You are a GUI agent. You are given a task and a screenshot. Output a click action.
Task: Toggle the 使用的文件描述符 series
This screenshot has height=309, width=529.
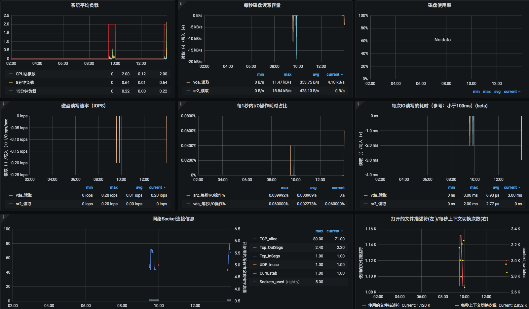pyautogui.click(x=384, y=305)
